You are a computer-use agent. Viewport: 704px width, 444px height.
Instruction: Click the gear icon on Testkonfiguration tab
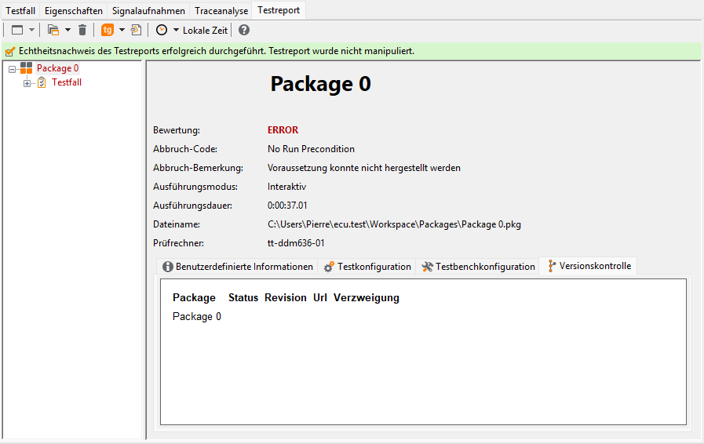click(329, 267)
